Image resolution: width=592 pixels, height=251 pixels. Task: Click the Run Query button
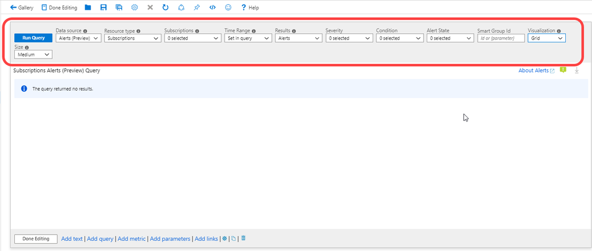[33, 38]
